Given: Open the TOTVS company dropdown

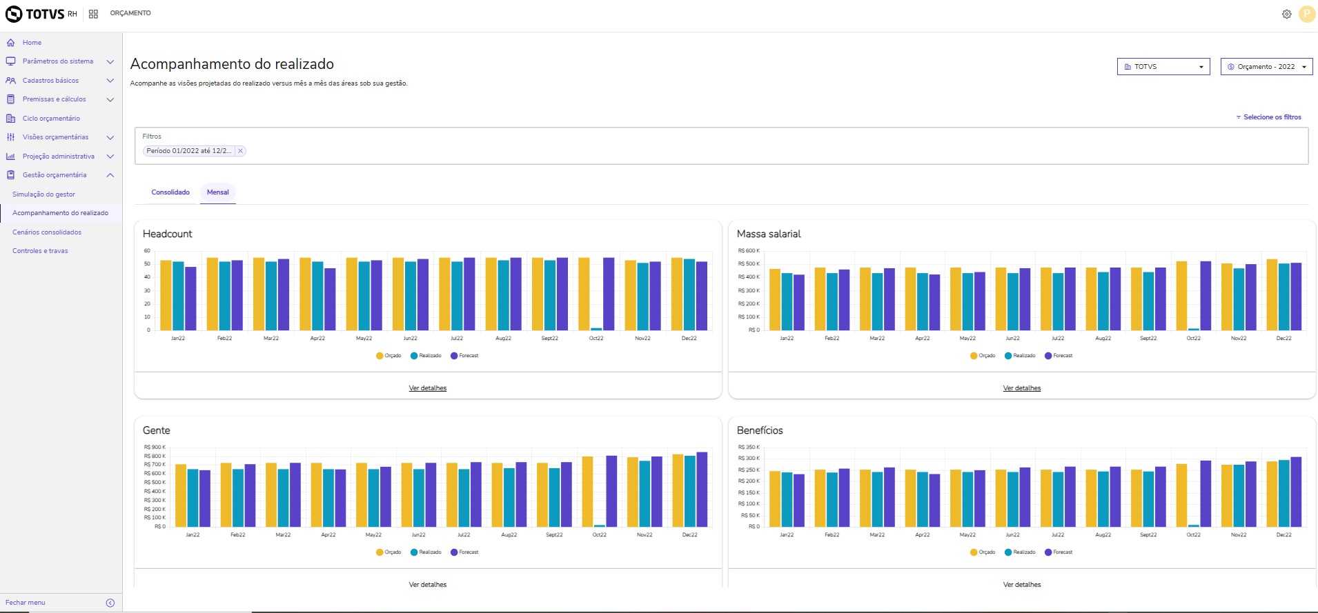Looking at the screenshot, I should tap(1163, 67).
